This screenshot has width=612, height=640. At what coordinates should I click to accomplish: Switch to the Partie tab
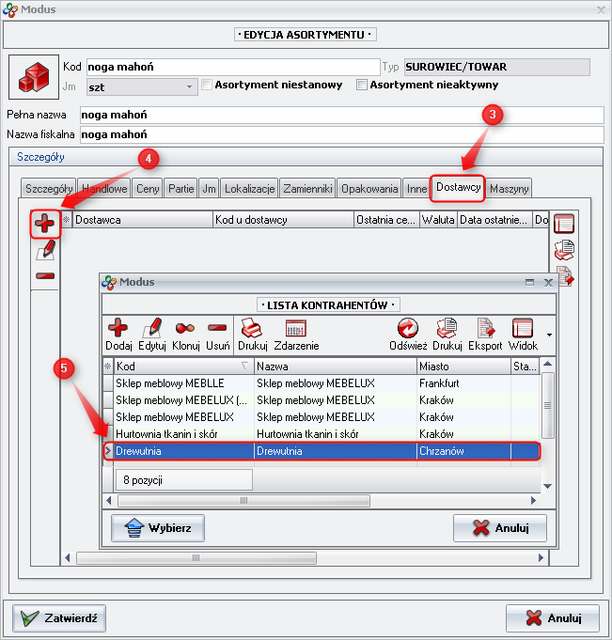coord(180,189)
